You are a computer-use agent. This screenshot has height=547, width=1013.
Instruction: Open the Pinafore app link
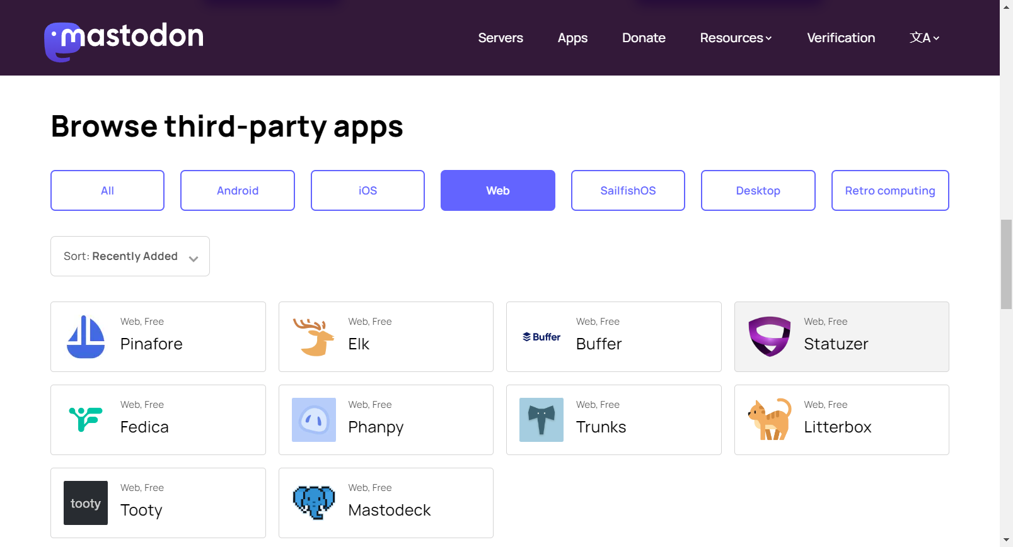[x=158, y=337]
